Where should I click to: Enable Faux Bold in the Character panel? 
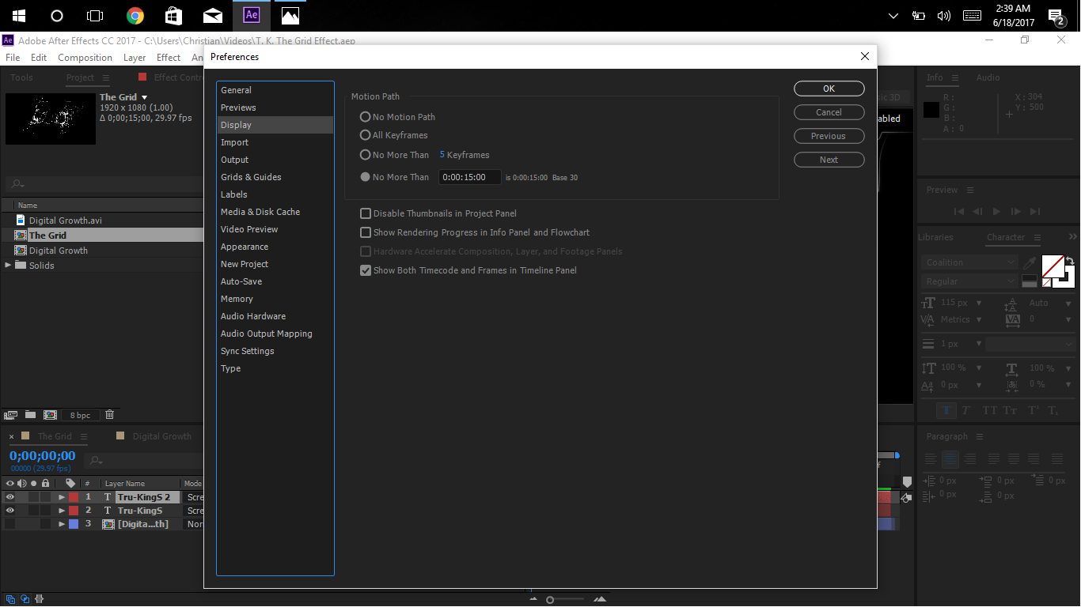(946, 410)
